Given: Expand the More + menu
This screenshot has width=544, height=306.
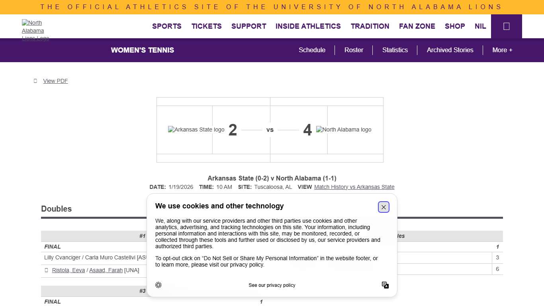Looking at the screenshot, I should pyautogui.click(x=502, y=50).
